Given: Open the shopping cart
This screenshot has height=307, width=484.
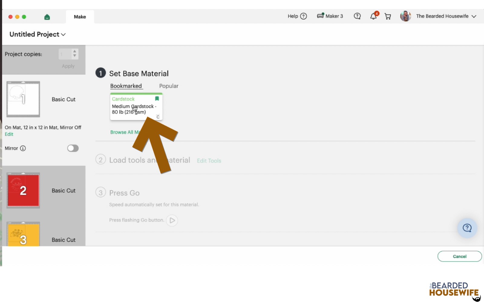Looking at the screenshot, I should click(388, 16).
